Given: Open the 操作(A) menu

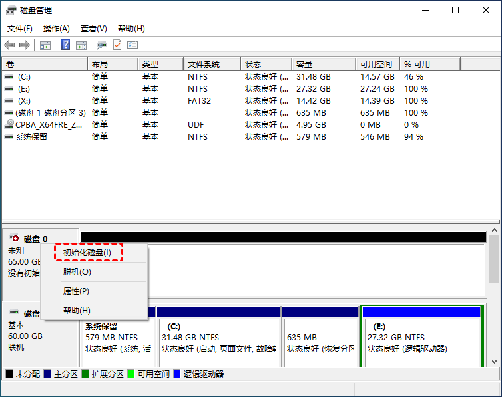Looking at the screenshot, I should (x=57, y=29).
